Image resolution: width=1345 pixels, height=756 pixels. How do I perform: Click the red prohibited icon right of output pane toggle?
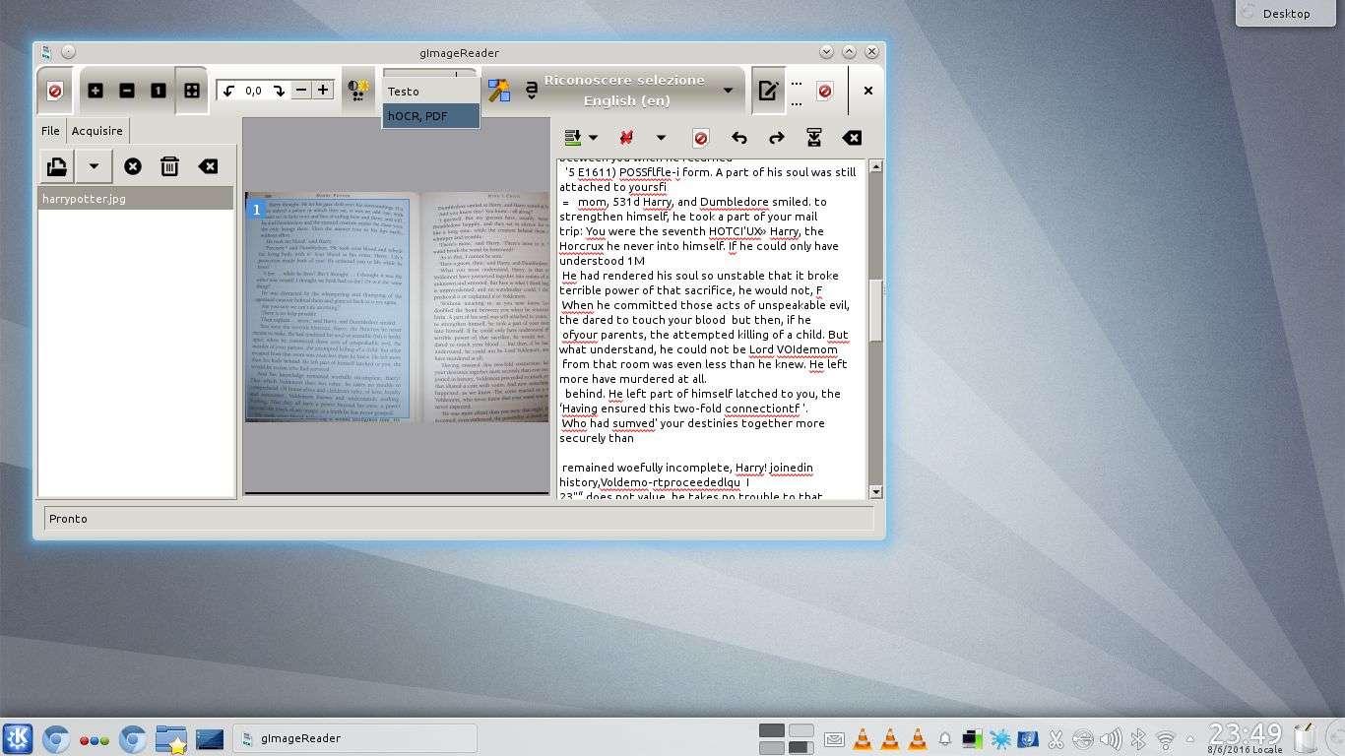pos(825,91)
